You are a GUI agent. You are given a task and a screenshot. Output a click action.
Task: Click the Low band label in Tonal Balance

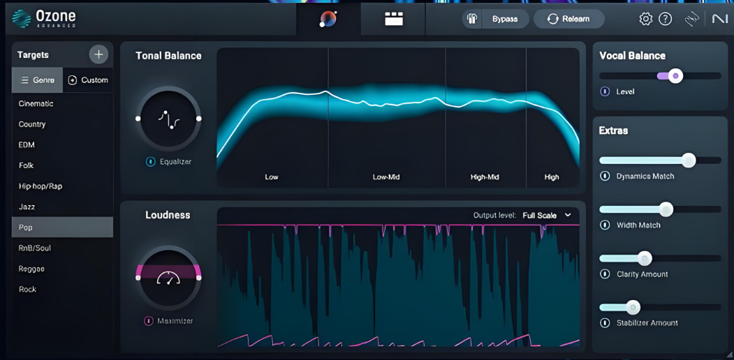coord(272,177)
